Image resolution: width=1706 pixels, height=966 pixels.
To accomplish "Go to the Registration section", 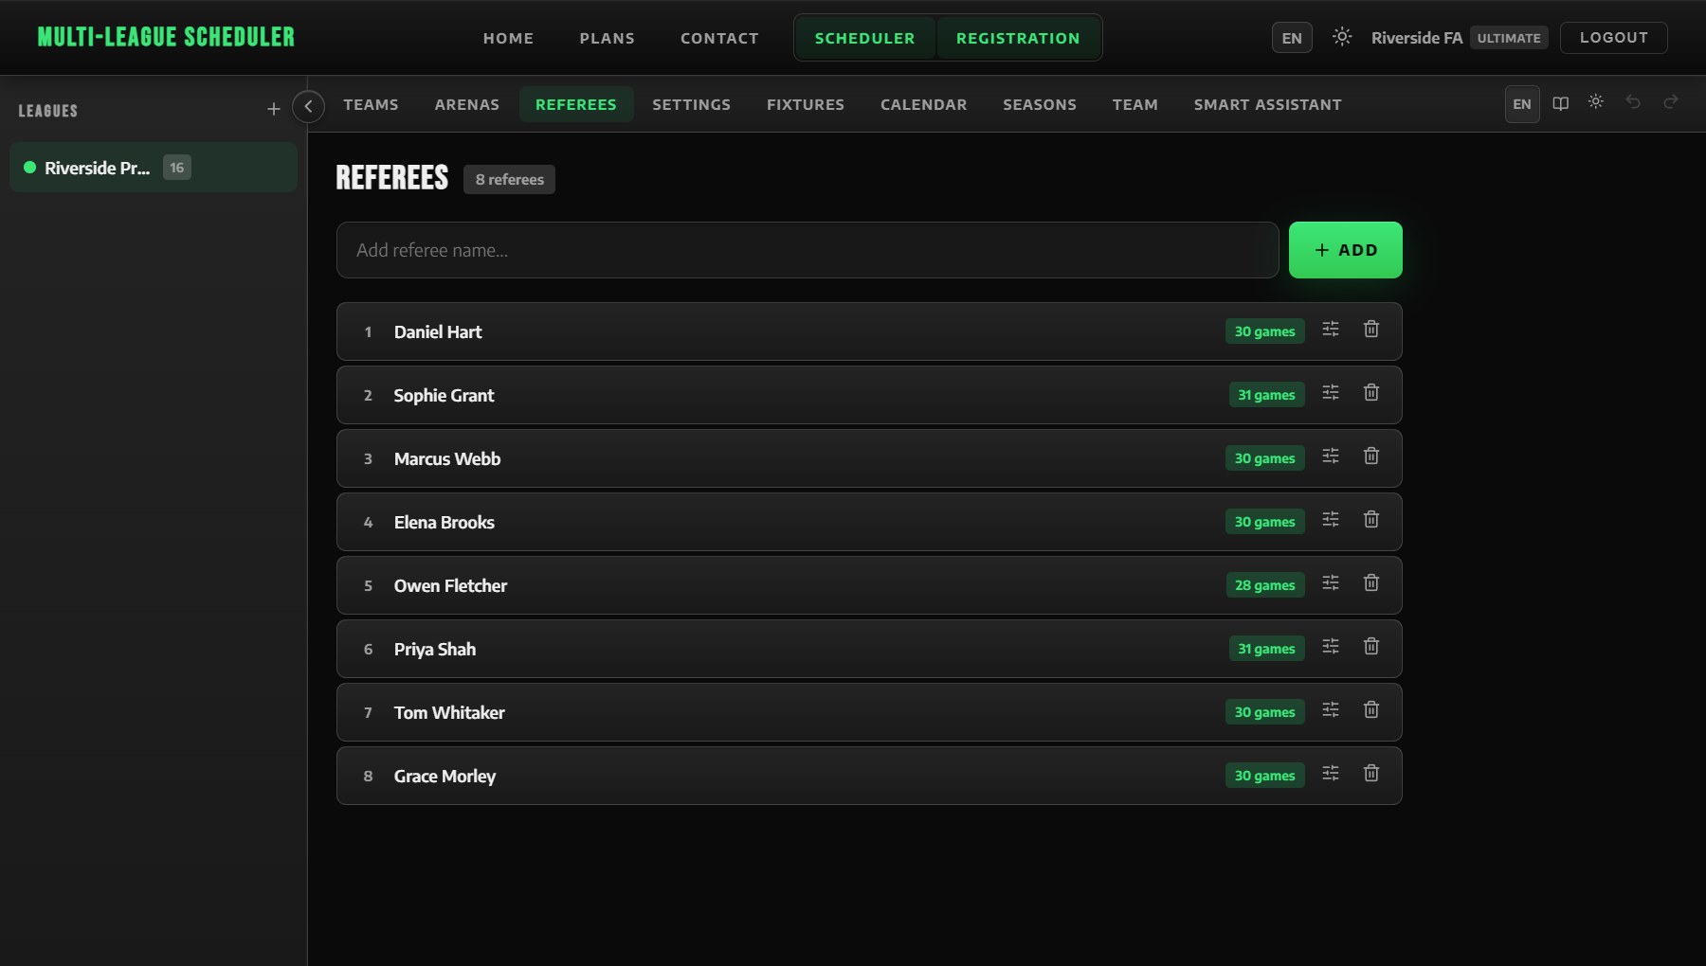I will tap(1018, 38).
